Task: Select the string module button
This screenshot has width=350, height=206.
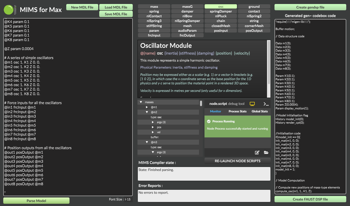Action: pos(254,21)
